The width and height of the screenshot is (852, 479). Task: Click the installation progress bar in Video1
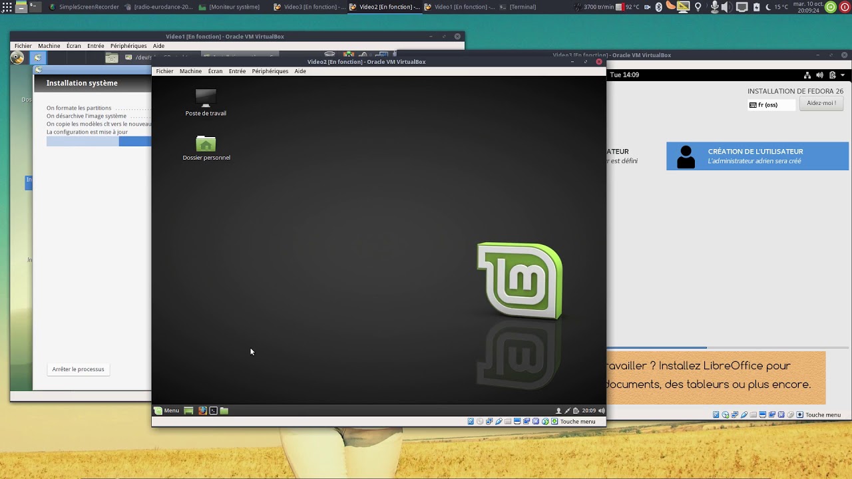pyautogui.click(x=99, y=141)
